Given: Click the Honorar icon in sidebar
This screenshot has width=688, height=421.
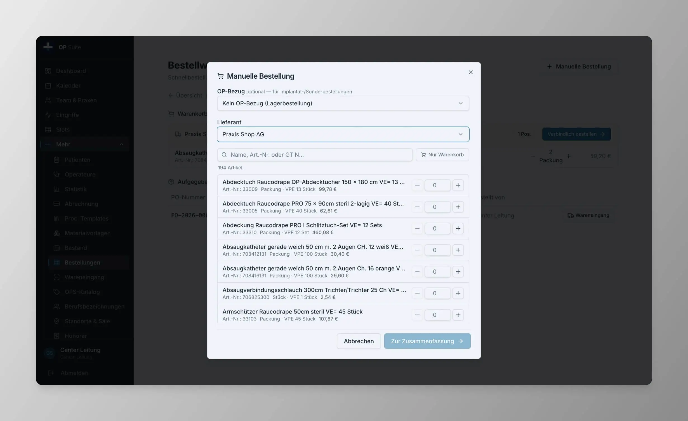Looking at the screenshot, I should (x=56, y=336).
